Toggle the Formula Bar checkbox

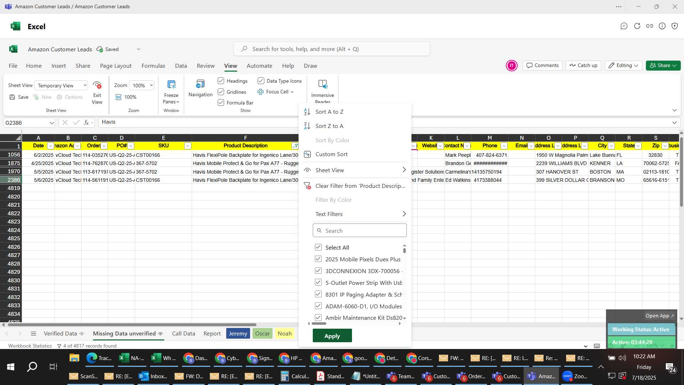point(221,103)
